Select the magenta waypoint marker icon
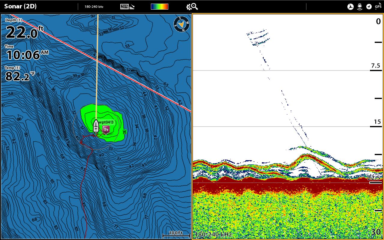 point(106,130)
